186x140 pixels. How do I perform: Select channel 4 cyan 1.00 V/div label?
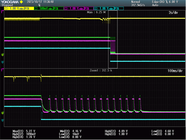pos(109,8)
